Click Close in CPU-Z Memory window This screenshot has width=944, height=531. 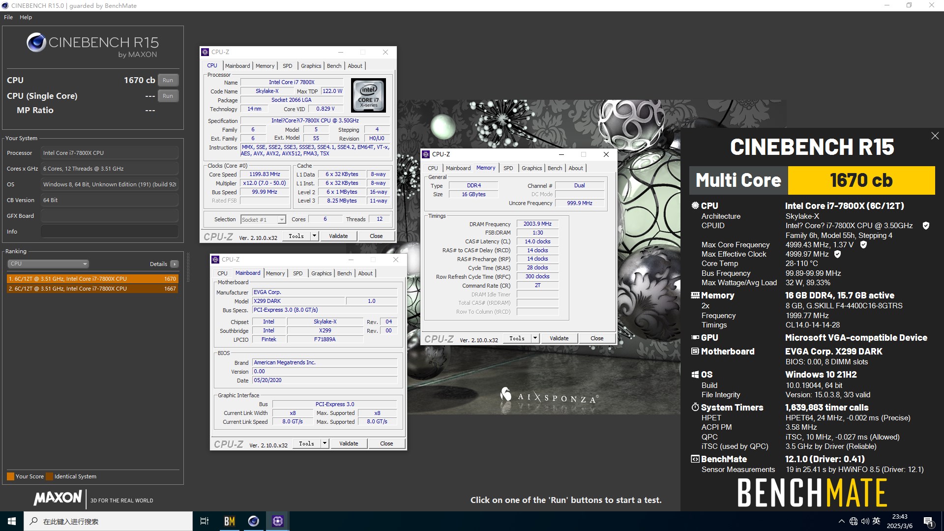[597, 338]
